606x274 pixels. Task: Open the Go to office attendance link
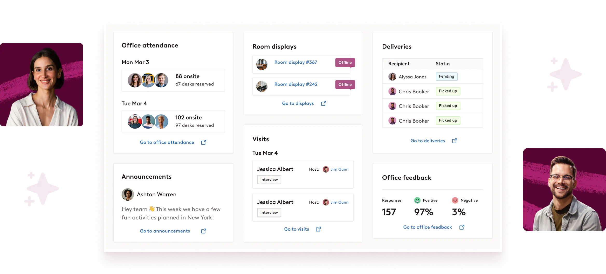167,142
